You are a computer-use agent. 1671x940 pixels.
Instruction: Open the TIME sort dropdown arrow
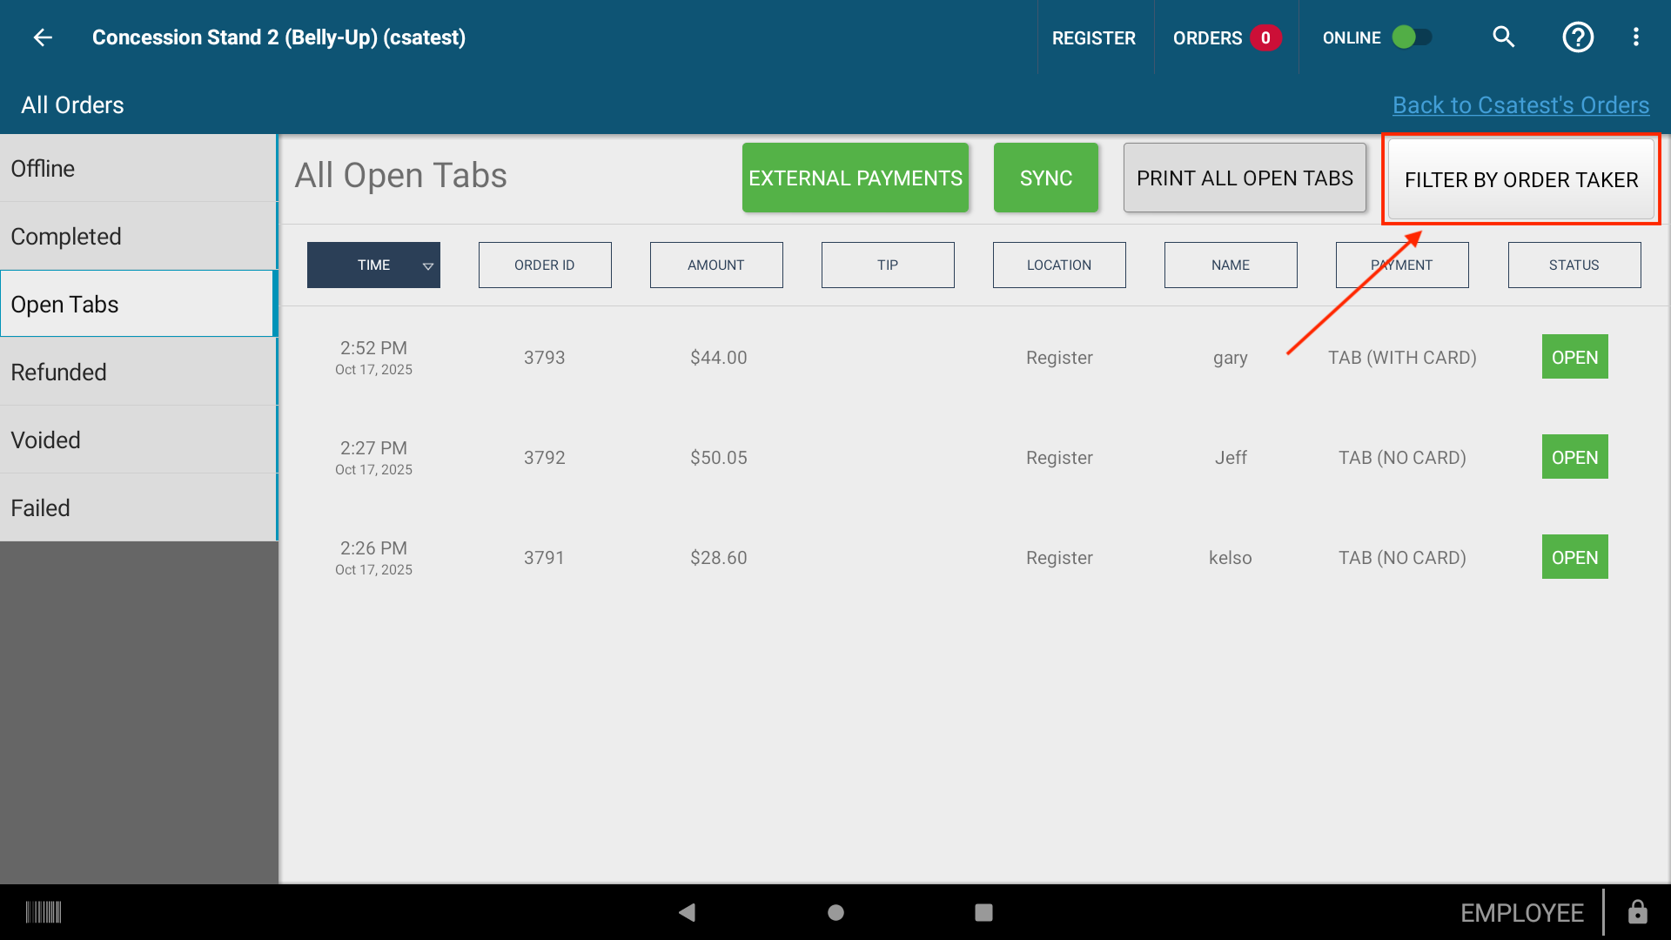pos(427,266)
